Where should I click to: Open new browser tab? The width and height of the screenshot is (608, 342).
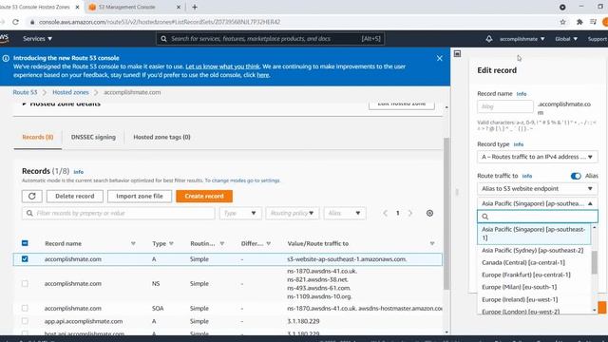pyautogui.click(x=195, y=7)
